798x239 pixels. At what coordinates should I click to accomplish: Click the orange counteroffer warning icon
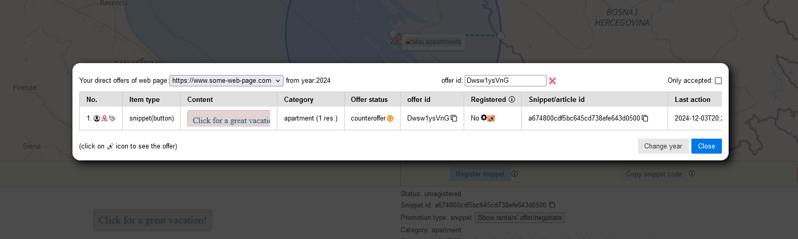tap(390, 118)
